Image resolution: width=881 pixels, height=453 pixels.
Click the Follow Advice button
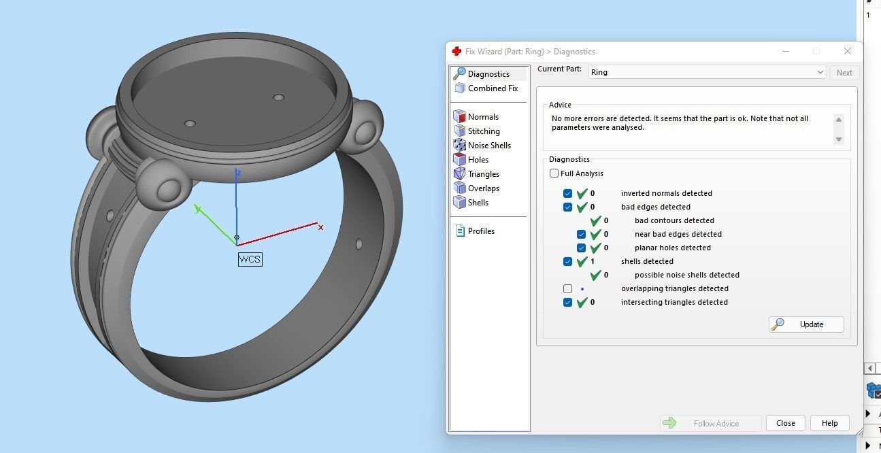[710, 423]
